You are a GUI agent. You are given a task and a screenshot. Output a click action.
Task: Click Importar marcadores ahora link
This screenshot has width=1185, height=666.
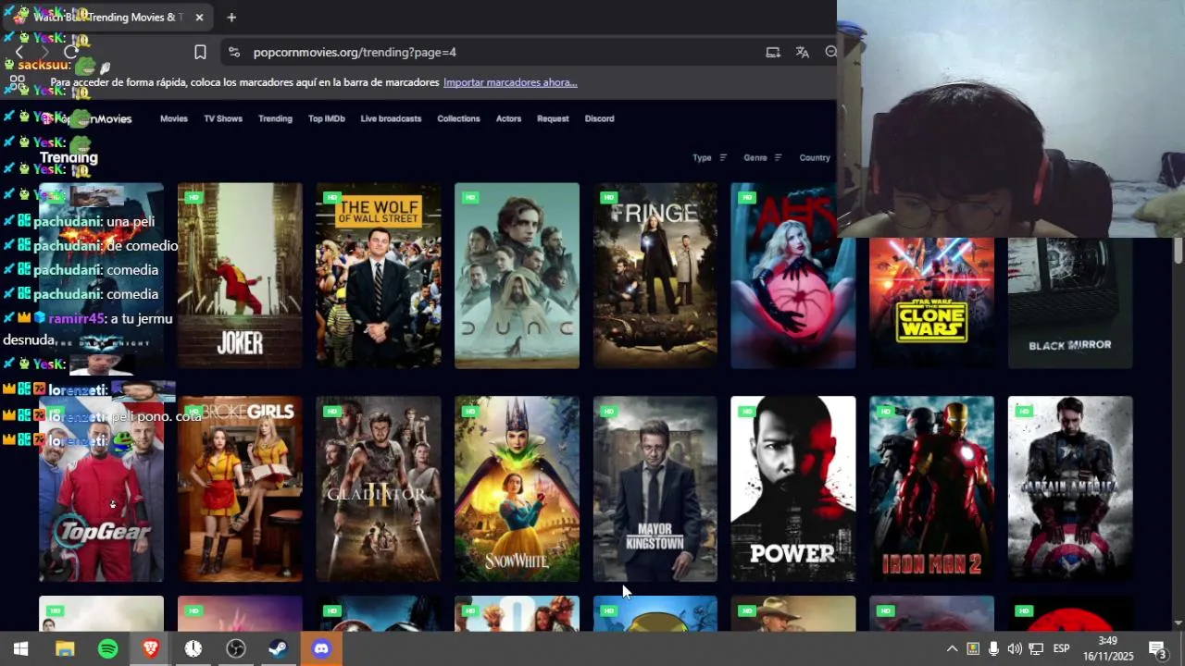click(x=510, y=82)
